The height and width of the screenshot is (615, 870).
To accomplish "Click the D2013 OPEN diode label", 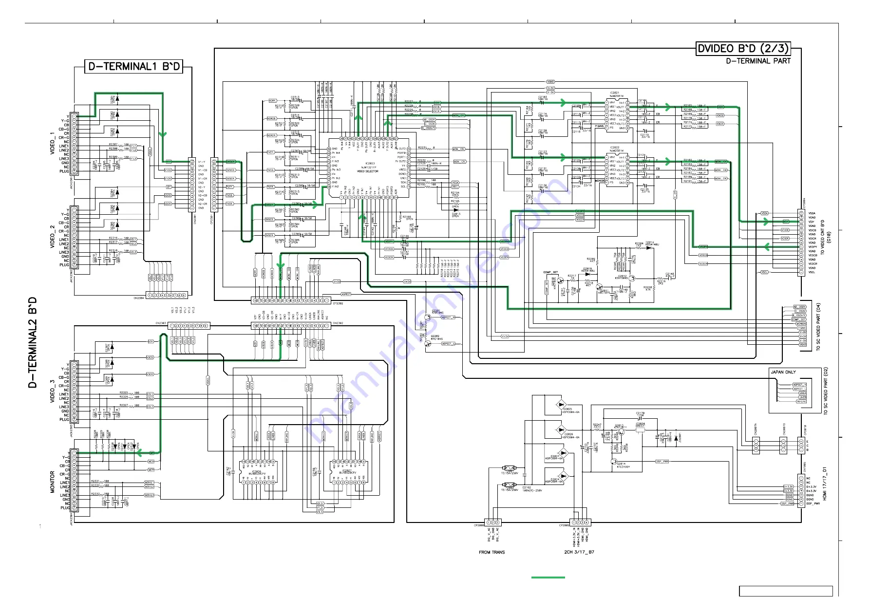I will click(456, 215).
